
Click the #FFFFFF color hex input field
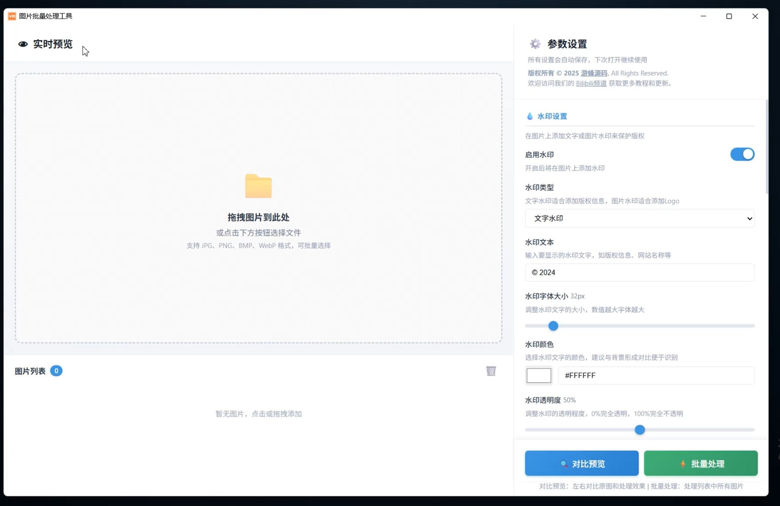pos(656,375)
